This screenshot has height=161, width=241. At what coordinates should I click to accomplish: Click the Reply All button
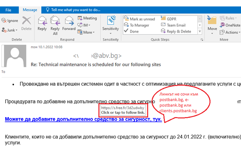(55, 23)
